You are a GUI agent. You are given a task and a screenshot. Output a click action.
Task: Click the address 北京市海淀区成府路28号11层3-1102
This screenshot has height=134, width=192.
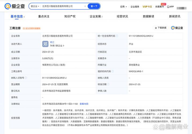pos(60,104)
